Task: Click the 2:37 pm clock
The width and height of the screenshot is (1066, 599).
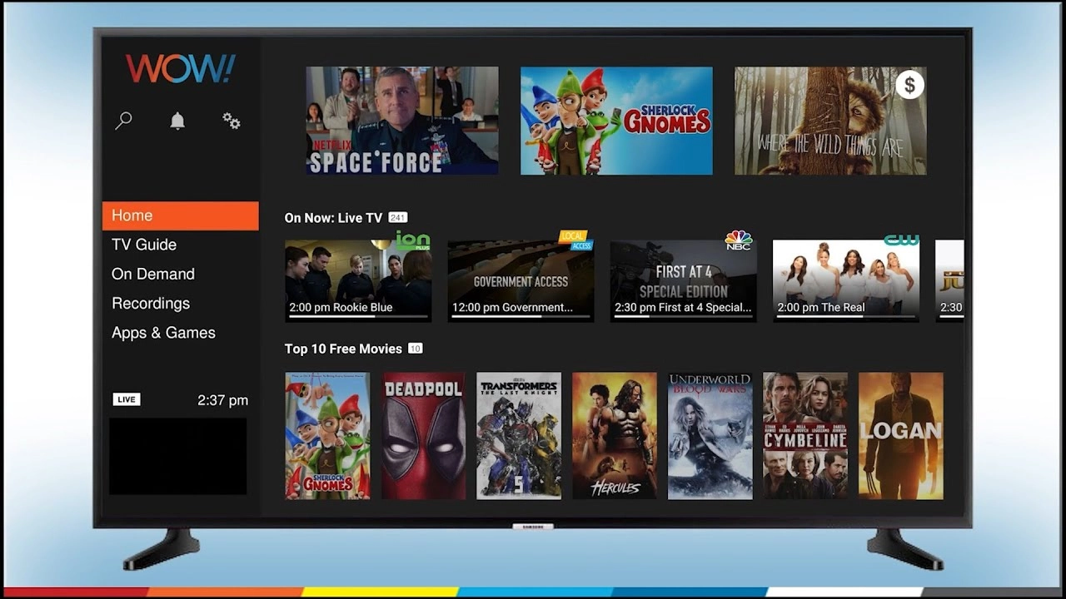Action: pos(222,400)
